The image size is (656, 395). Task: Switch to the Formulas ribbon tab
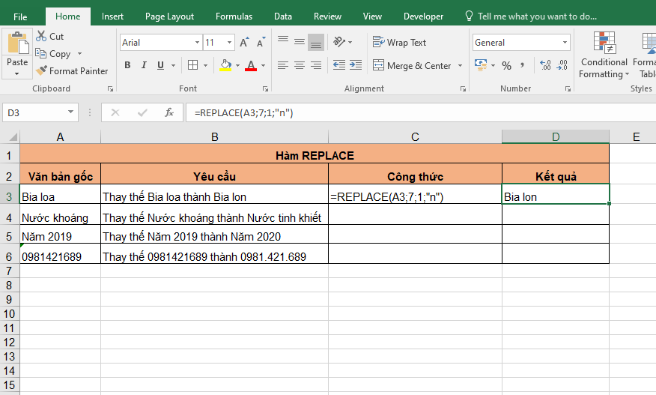[234, 16]
